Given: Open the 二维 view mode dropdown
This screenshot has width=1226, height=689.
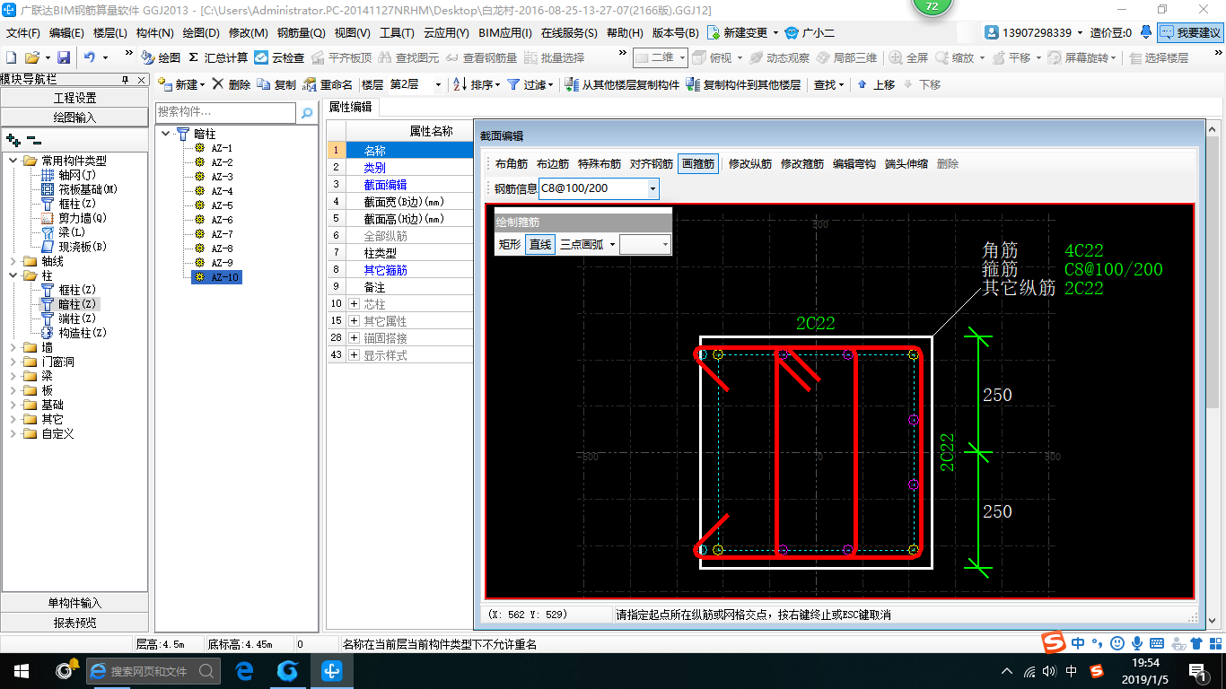Looking at the screenshot, I should [x=682, y=57].
